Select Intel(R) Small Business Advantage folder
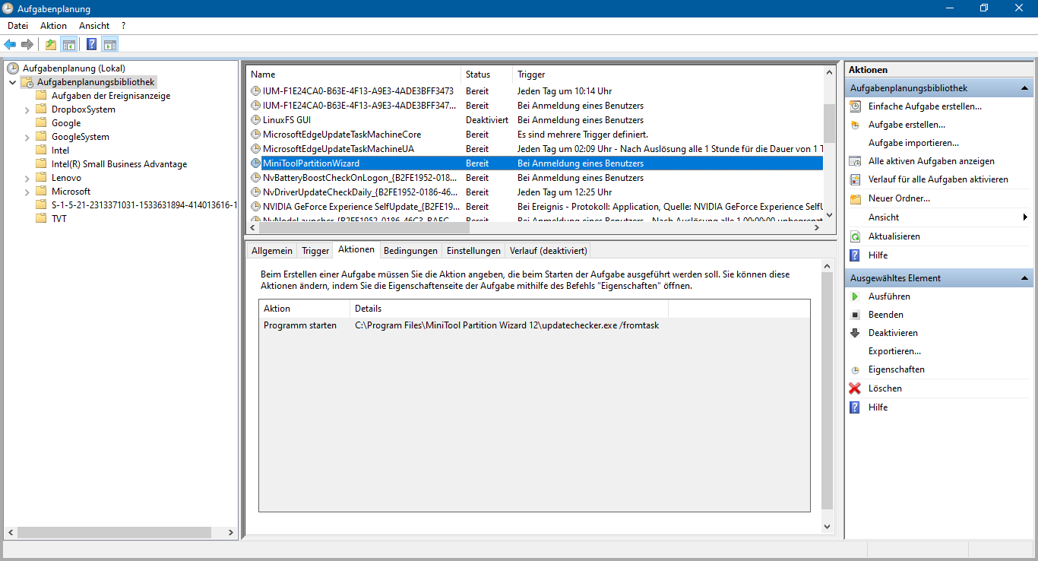 point(119,164)
